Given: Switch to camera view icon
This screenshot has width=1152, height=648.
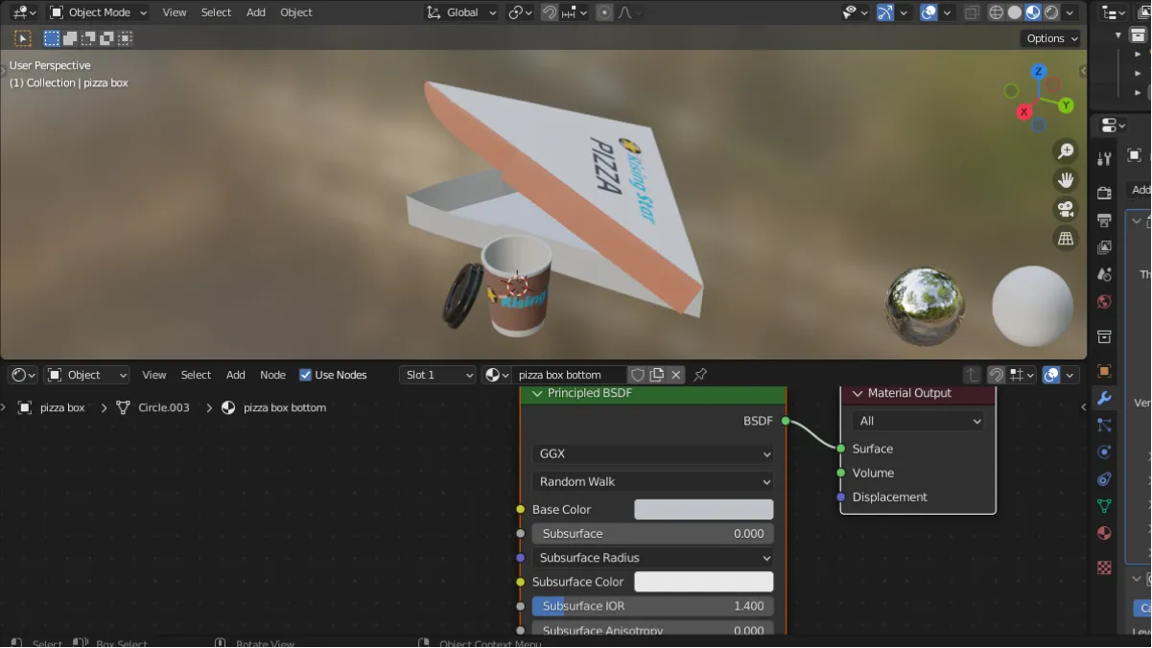Looking at the screenshot, I should [1066, 209].
